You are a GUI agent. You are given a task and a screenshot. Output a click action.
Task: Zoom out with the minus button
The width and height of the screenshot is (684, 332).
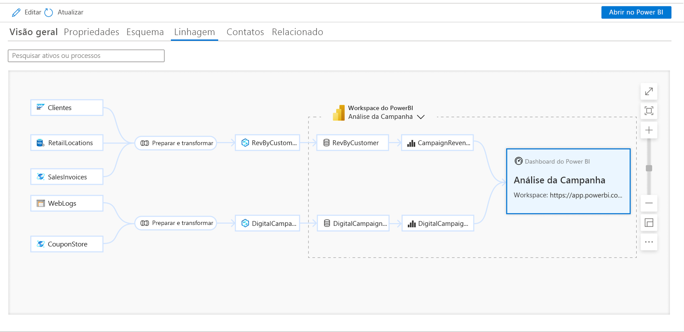pyautogui.click(x=649, y=203)
